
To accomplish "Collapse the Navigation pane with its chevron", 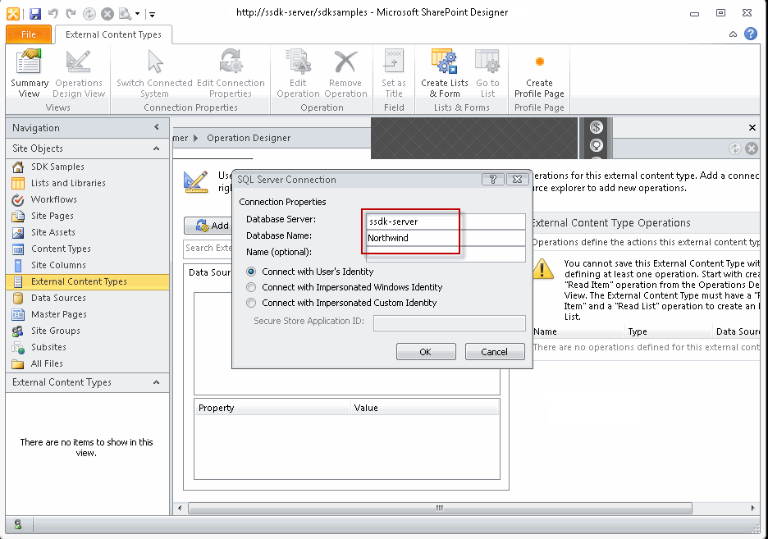I will [x=158, y=127].
